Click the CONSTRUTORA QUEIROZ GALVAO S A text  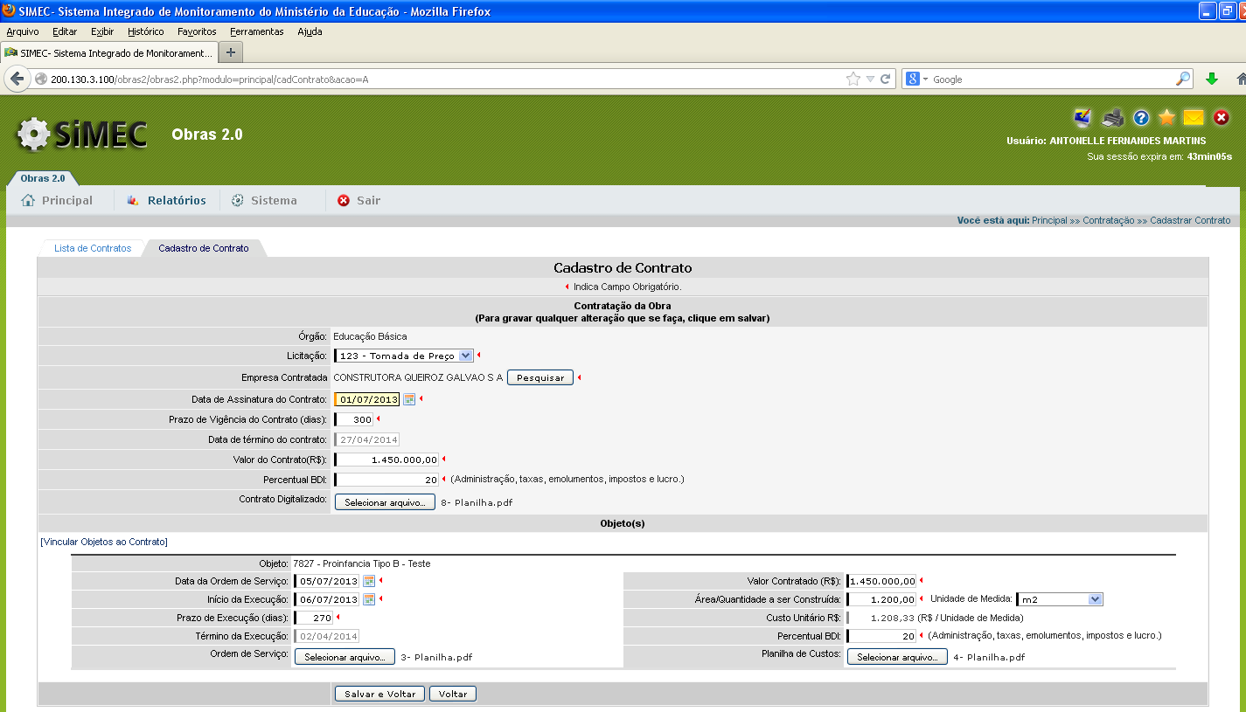point(418,377)
